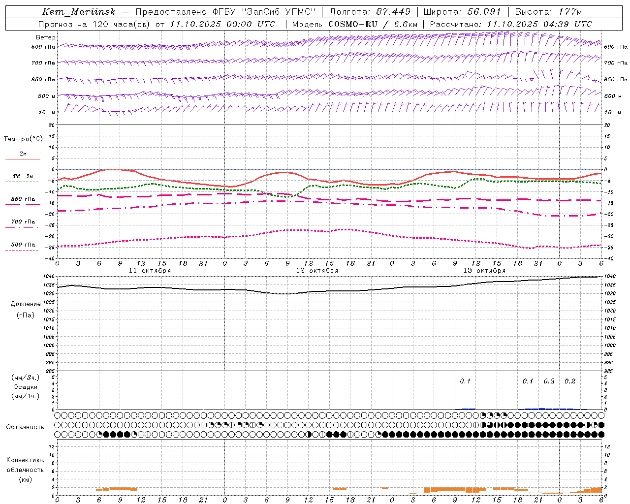Click the Td 2м dew point legend label
This screenshot has width=630, height=504.
pyautogui.click(x=23, y=176)
